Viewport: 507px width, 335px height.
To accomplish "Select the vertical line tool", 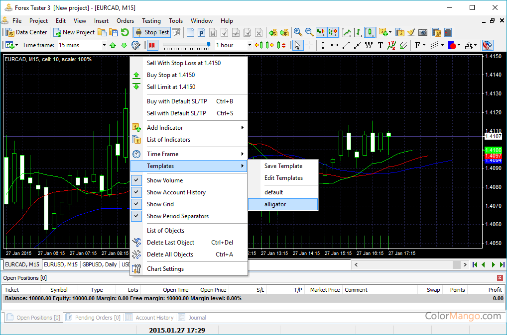I will [323, 45].
